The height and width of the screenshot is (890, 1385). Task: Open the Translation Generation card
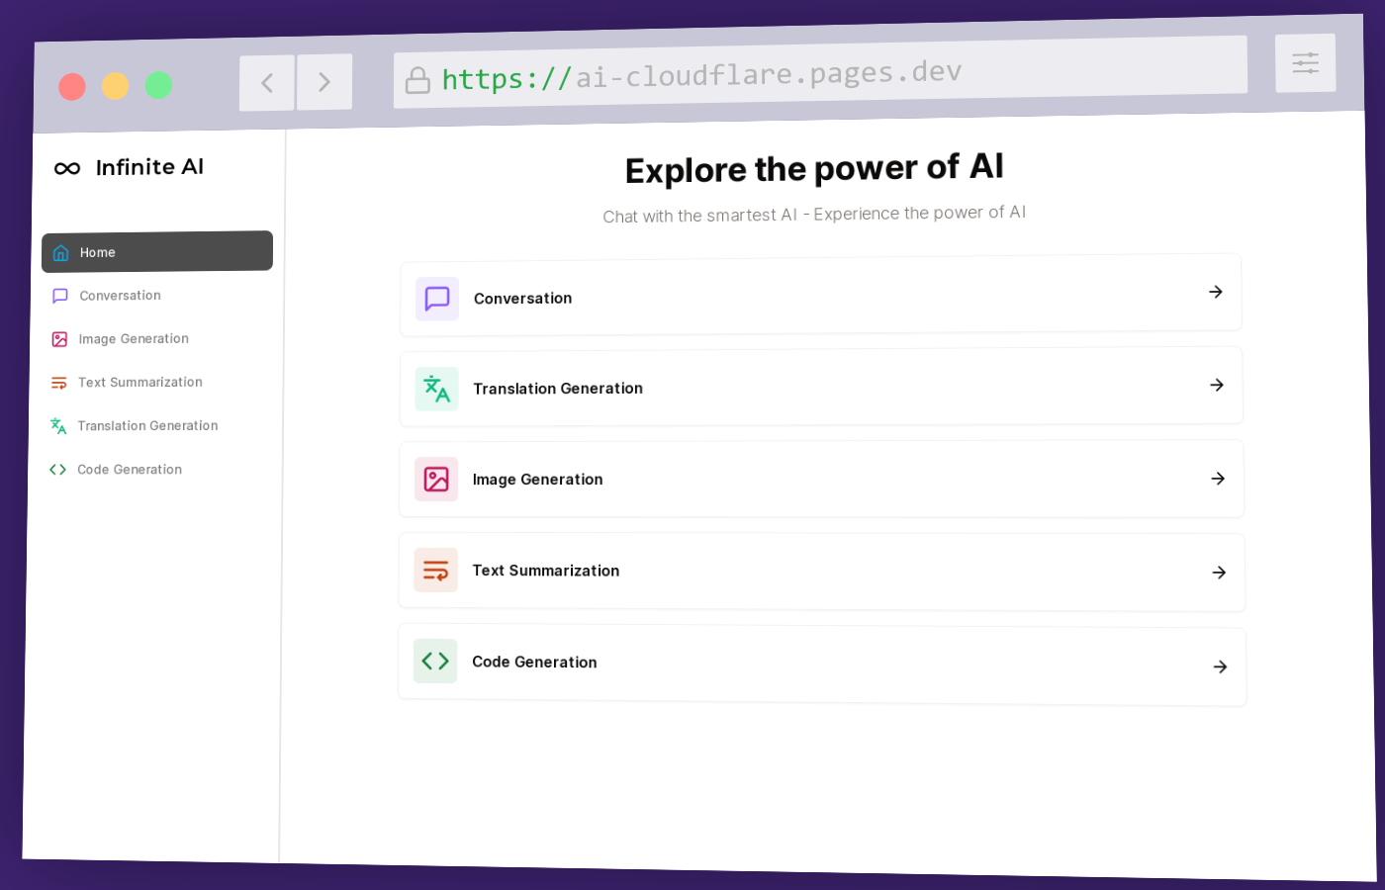[x=821, y=386]
